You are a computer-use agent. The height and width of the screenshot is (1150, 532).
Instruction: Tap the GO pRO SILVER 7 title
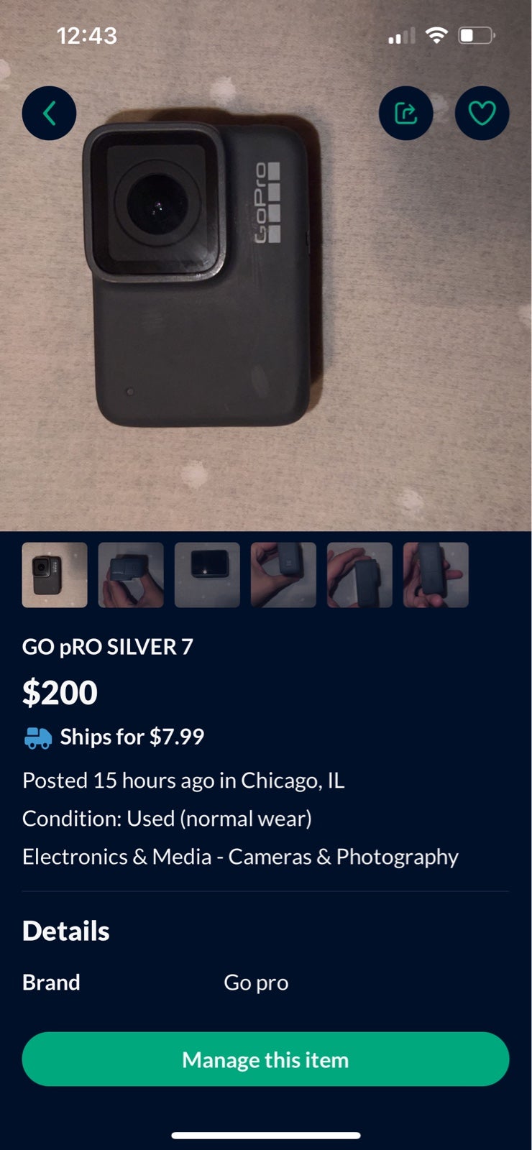[108, 647]
